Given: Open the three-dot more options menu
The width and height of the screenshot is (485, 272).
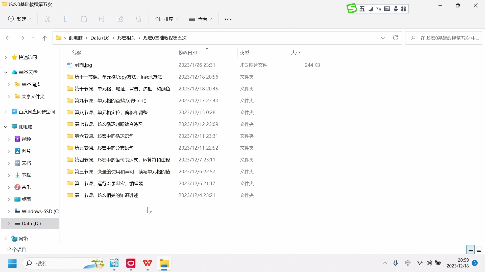Looking at the screenshot, I should tap(228, 19).
